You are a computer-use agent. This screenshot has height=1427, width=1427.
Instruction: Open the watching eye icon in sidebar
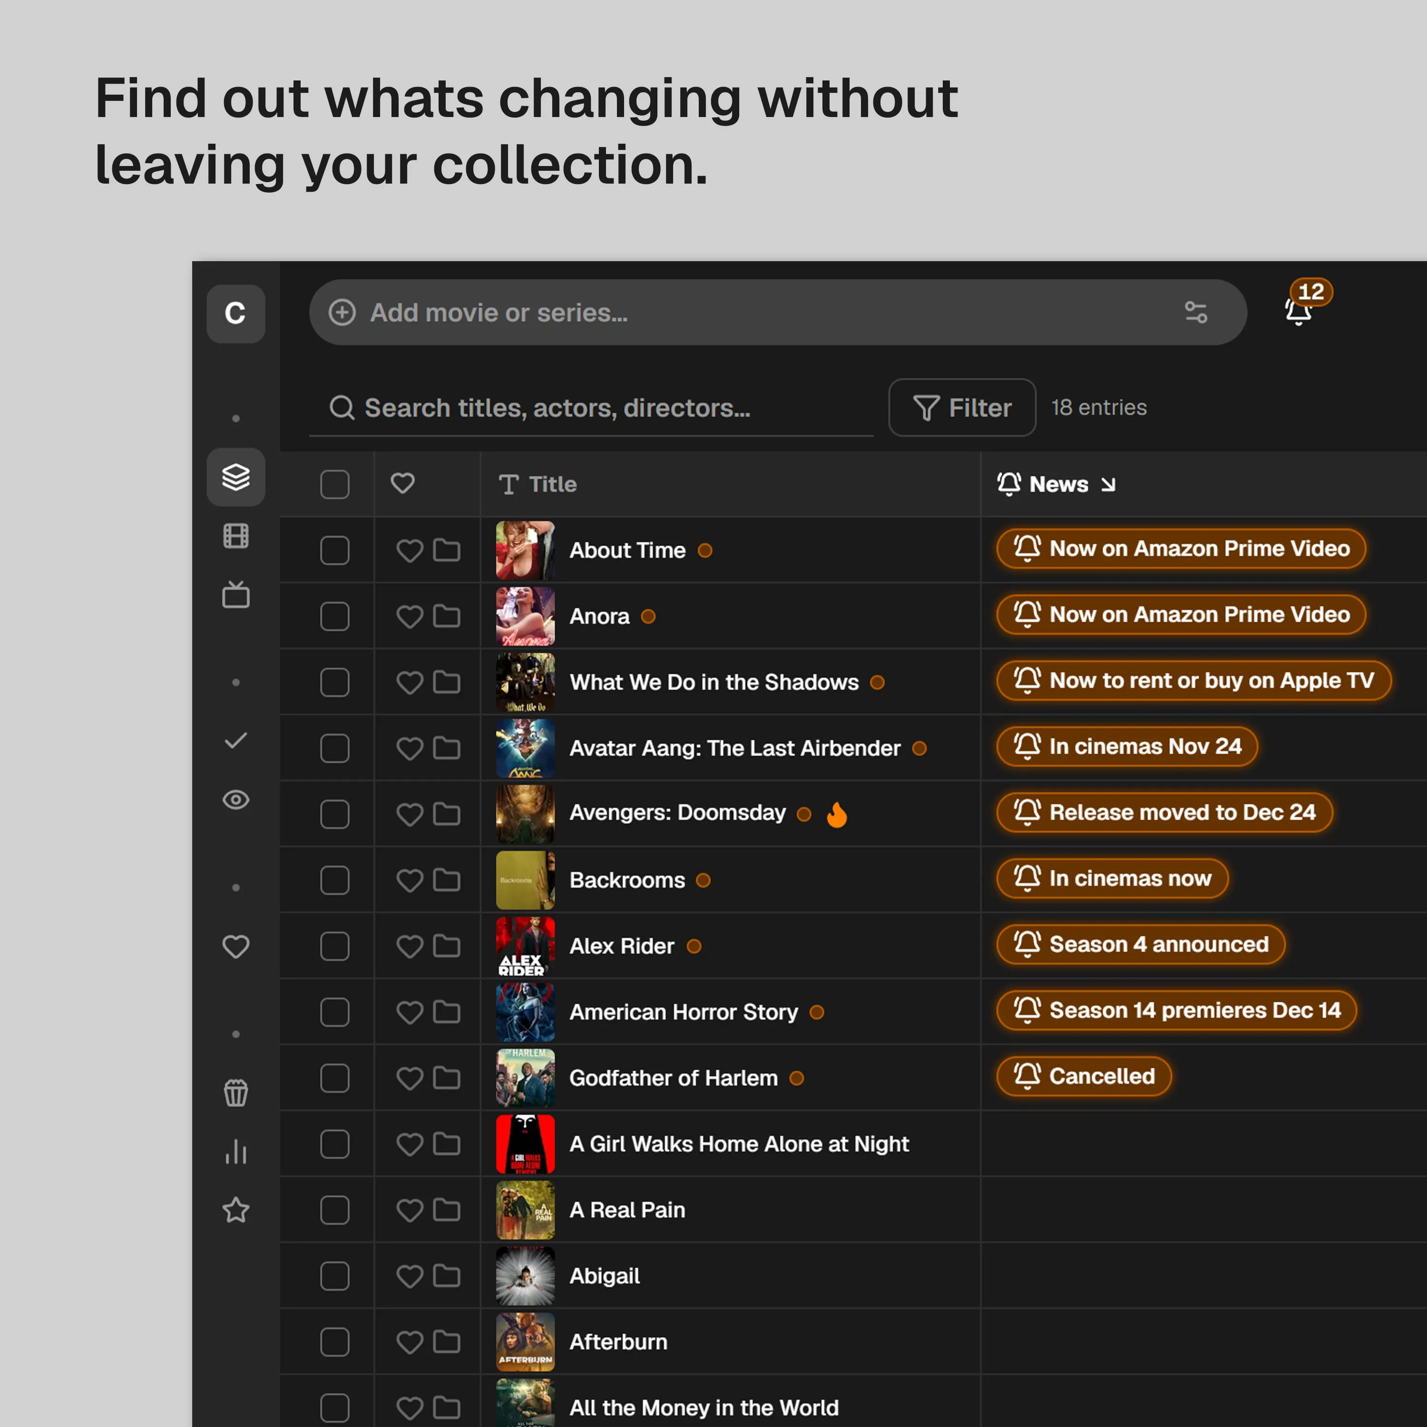click(x=235, y=799)
